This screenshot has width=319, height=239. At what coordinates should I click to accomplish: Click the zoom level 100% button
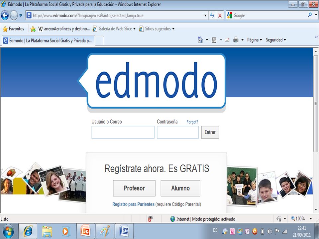coord(298,219)
